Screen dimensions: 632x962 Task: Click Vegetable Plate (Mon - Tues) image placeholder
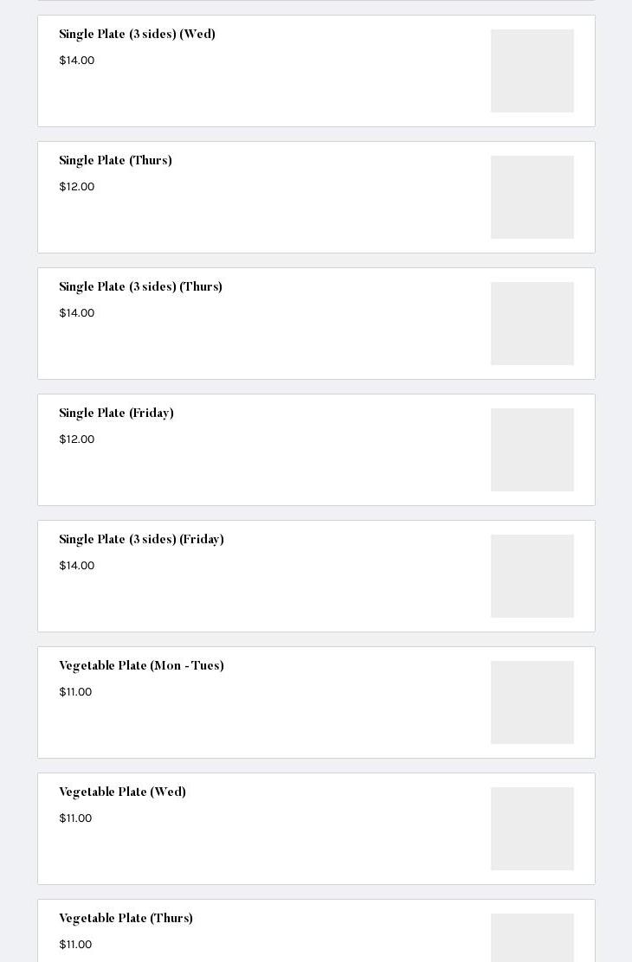pyautogui.click(x=532, y=702)
